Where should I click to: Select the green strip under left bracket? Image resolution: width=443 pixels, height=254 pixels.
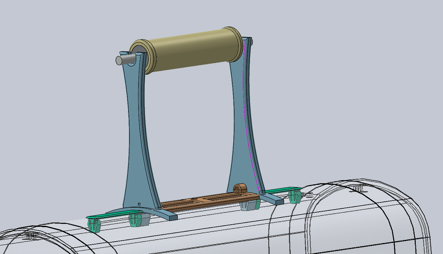click(114, 214)
